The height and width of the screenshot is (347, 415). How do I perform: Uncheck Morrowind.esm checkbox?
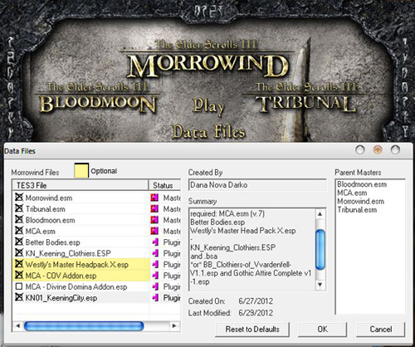pos(19,198)
